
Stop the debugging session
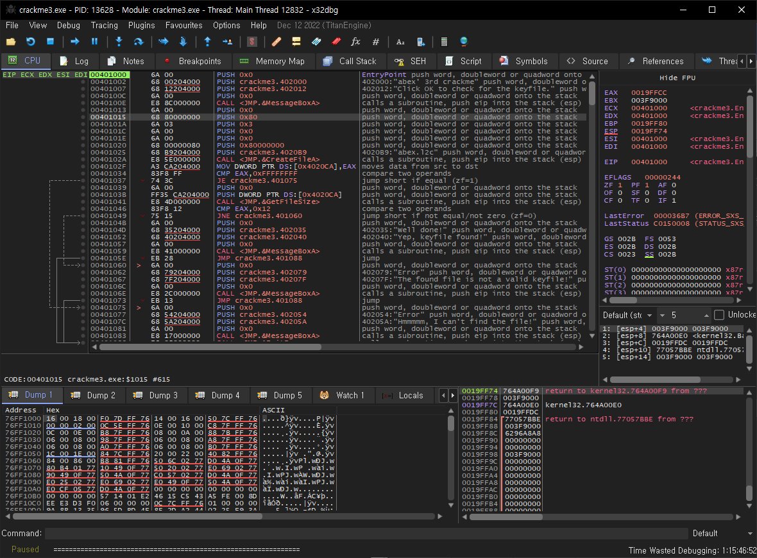coord(50,42)
